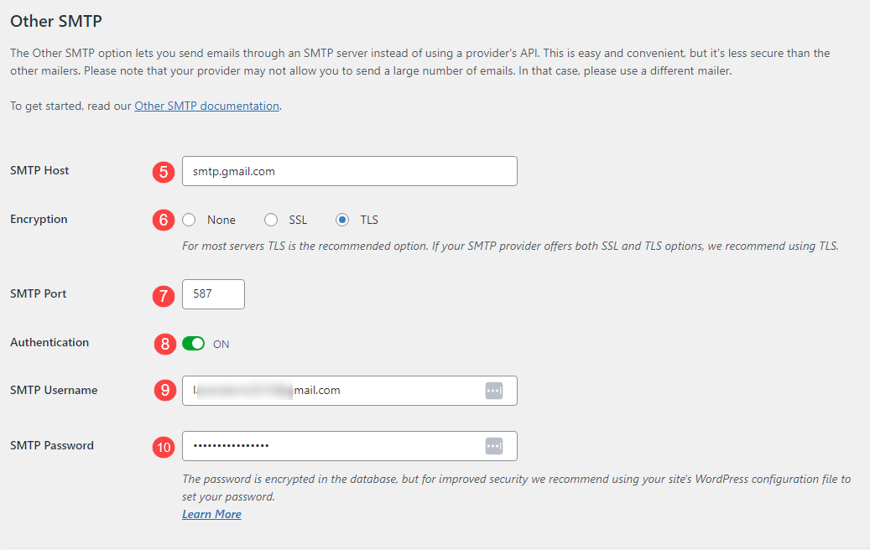
Task: Select SSL encryption radio button
Action: (x=271, y=221)
